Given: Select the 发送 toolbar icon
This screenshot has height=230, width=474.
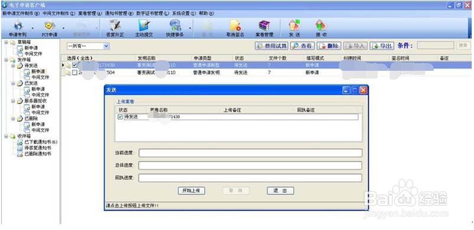Looking at the screenshot, I should coord(294,29).
